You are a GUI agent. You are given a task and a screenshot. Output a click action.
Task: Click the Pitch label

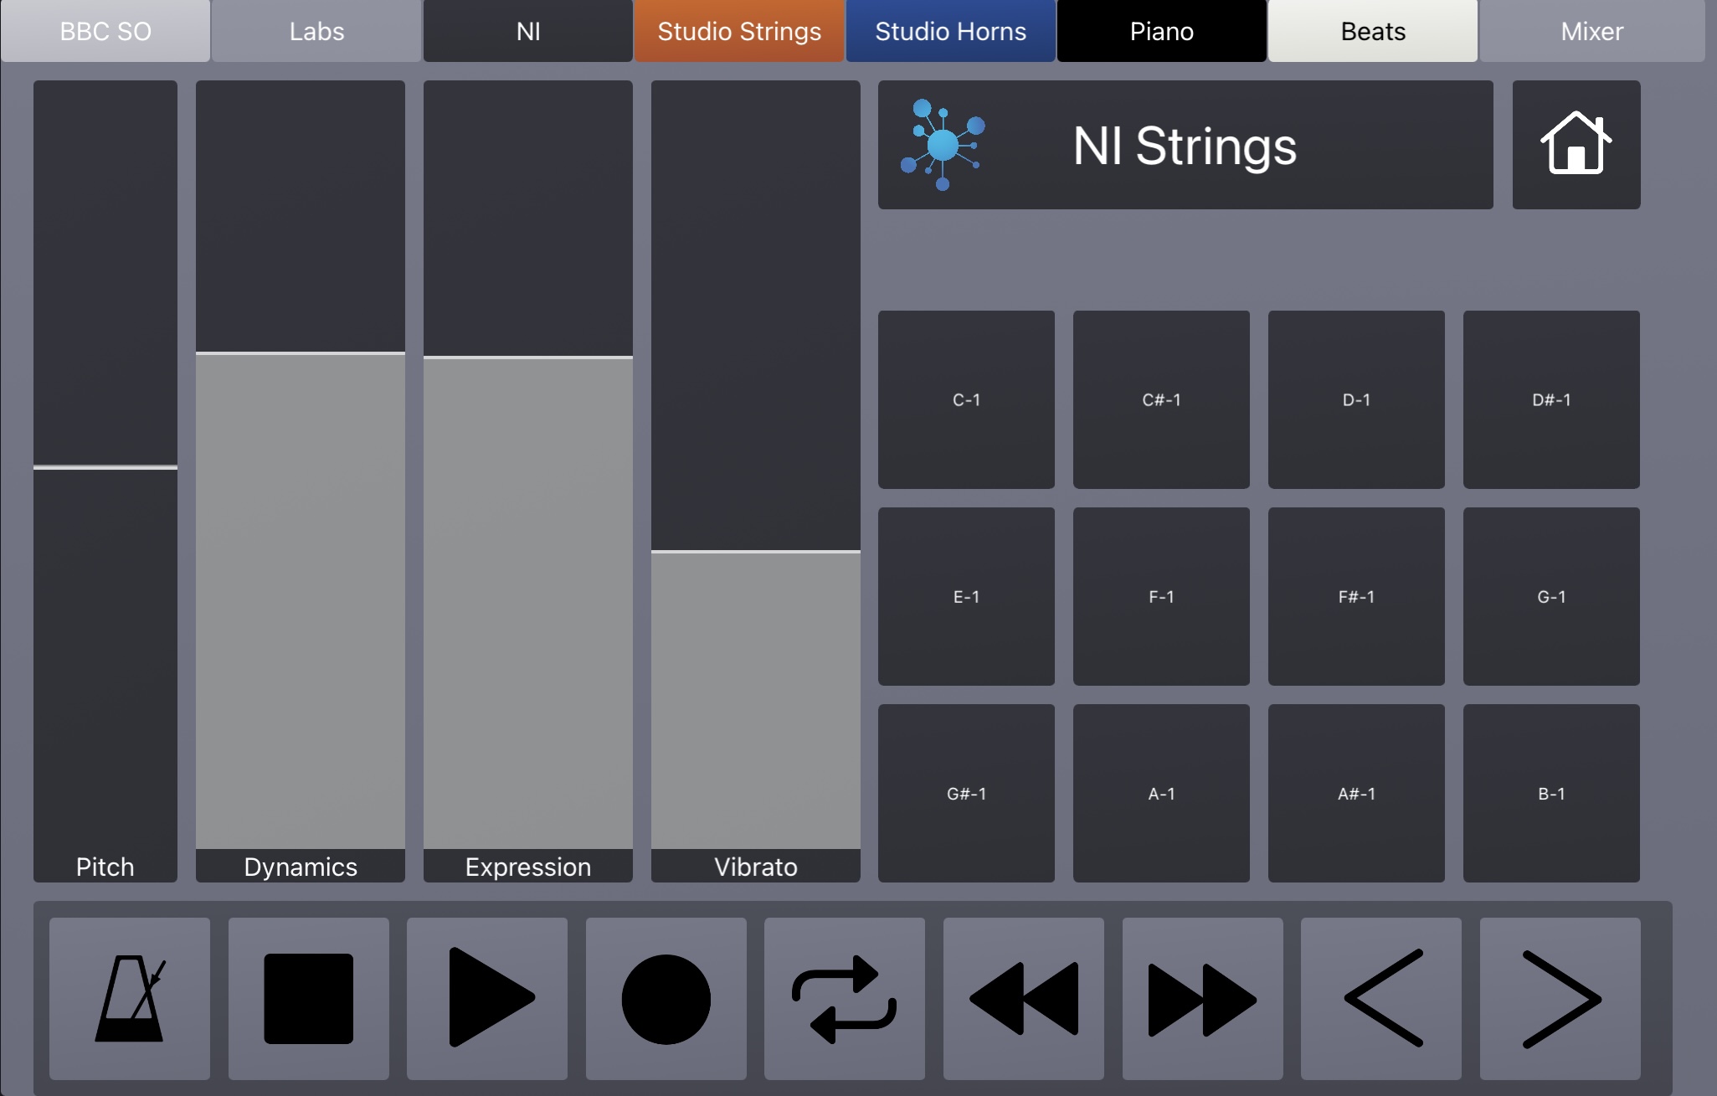tap(105, 867)
